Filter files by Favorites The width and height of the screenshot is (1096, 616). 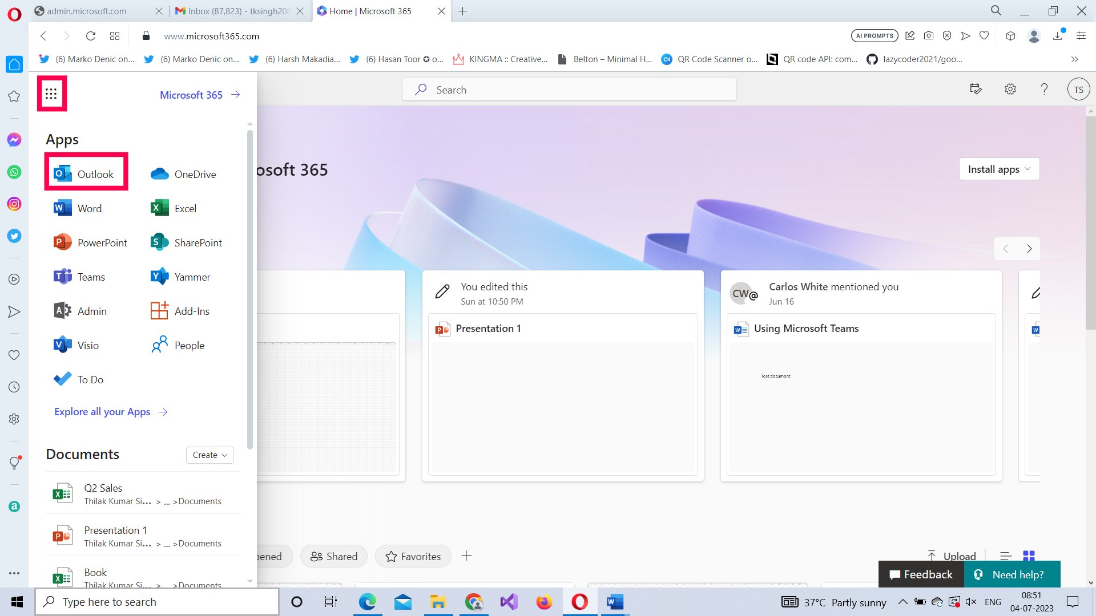(413, 556)
